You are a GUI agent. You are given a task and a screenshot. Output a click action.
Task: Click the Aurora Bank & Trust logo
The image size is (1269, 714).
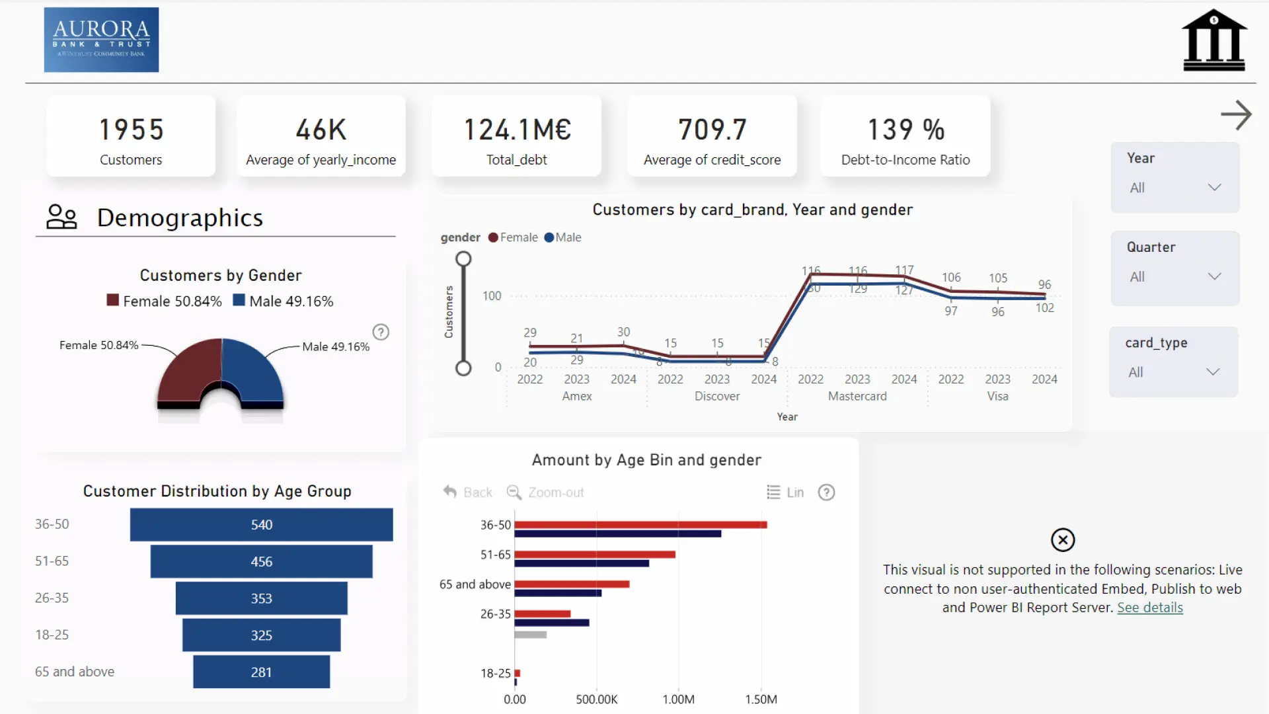click(x=101, y=40)
